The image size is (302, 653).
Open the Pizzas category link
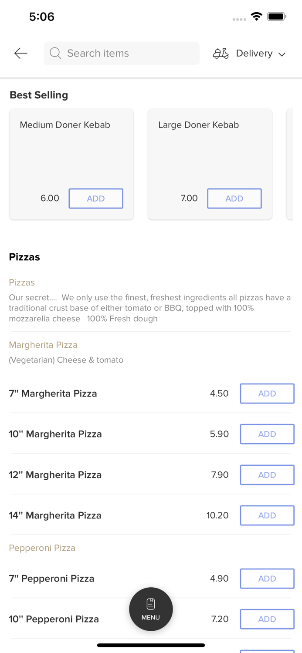click(x=22, y=283)
